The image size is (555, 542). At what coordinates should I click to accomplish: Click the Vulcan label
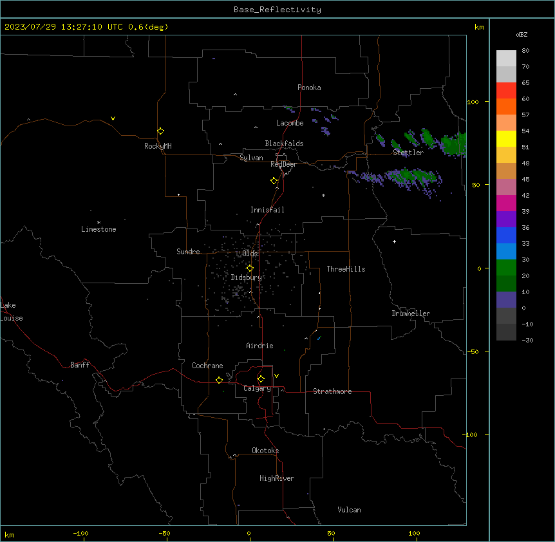click(x=349, y=510)
